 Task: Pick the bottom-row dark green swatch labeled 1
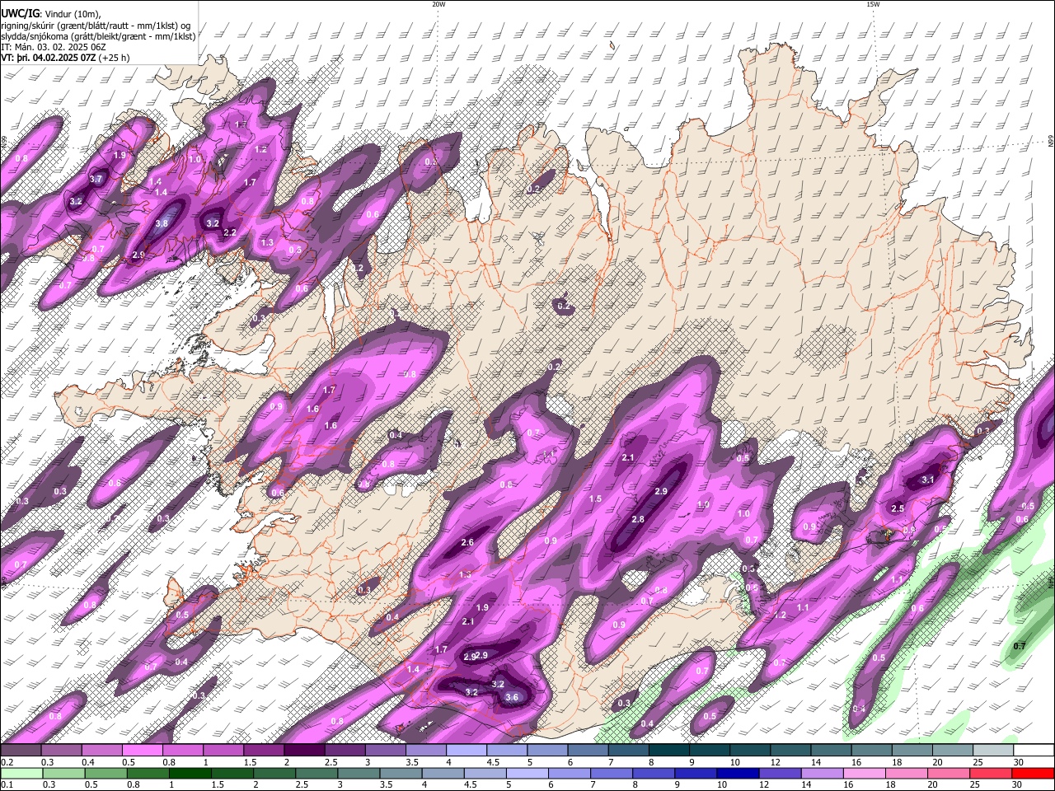click(x=190, y=773)
